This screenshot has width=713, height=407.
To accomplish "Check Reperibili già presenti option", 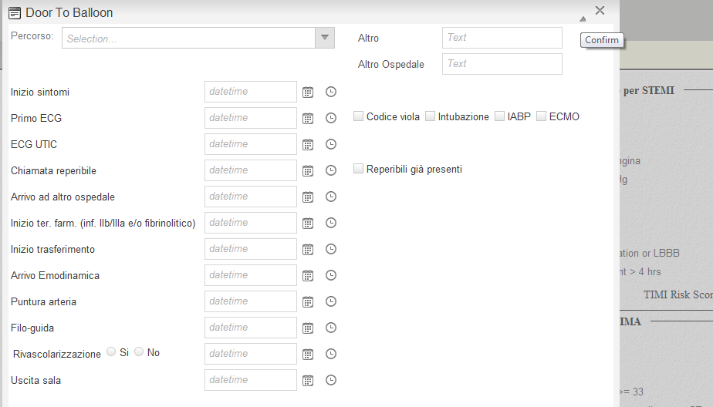I will click(x=359, y=169).
